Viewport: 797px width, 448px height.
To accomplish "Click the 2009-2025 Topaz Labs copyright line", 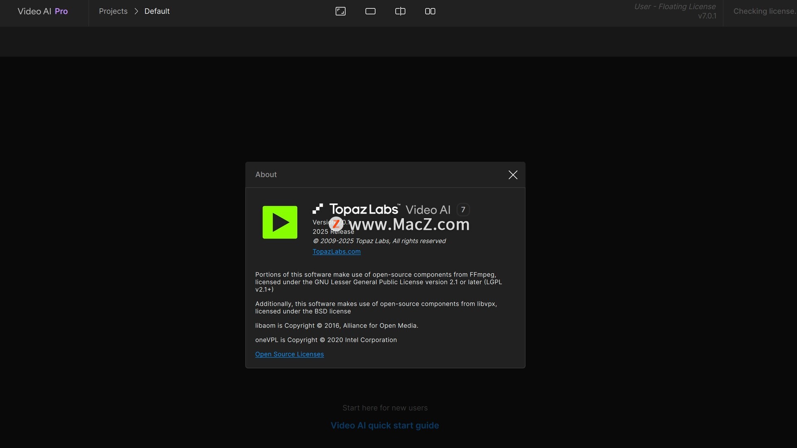I will click(x=379, y=241).
